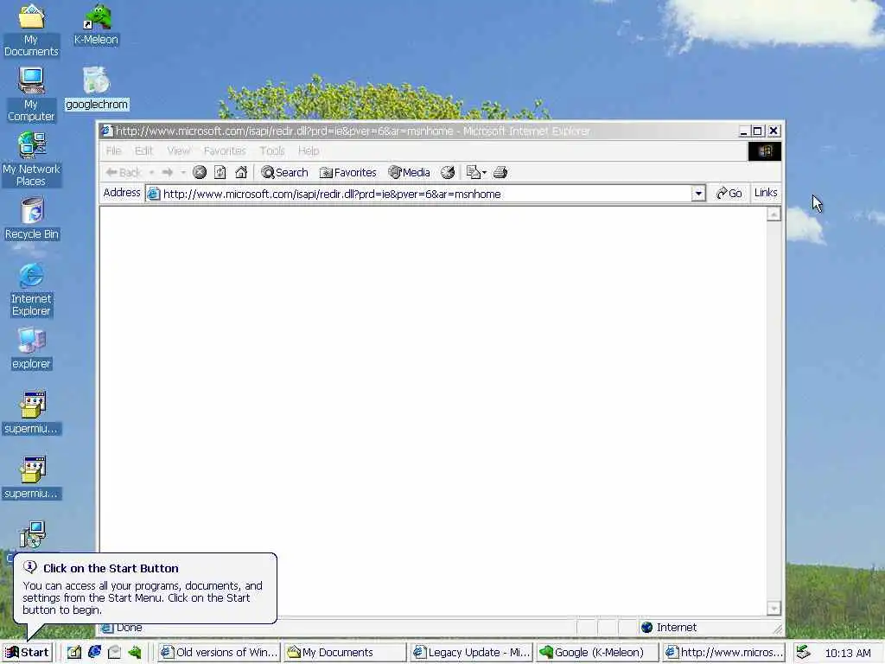
Task: Select the Recycle Bin icon
Action: click(32, 219)
